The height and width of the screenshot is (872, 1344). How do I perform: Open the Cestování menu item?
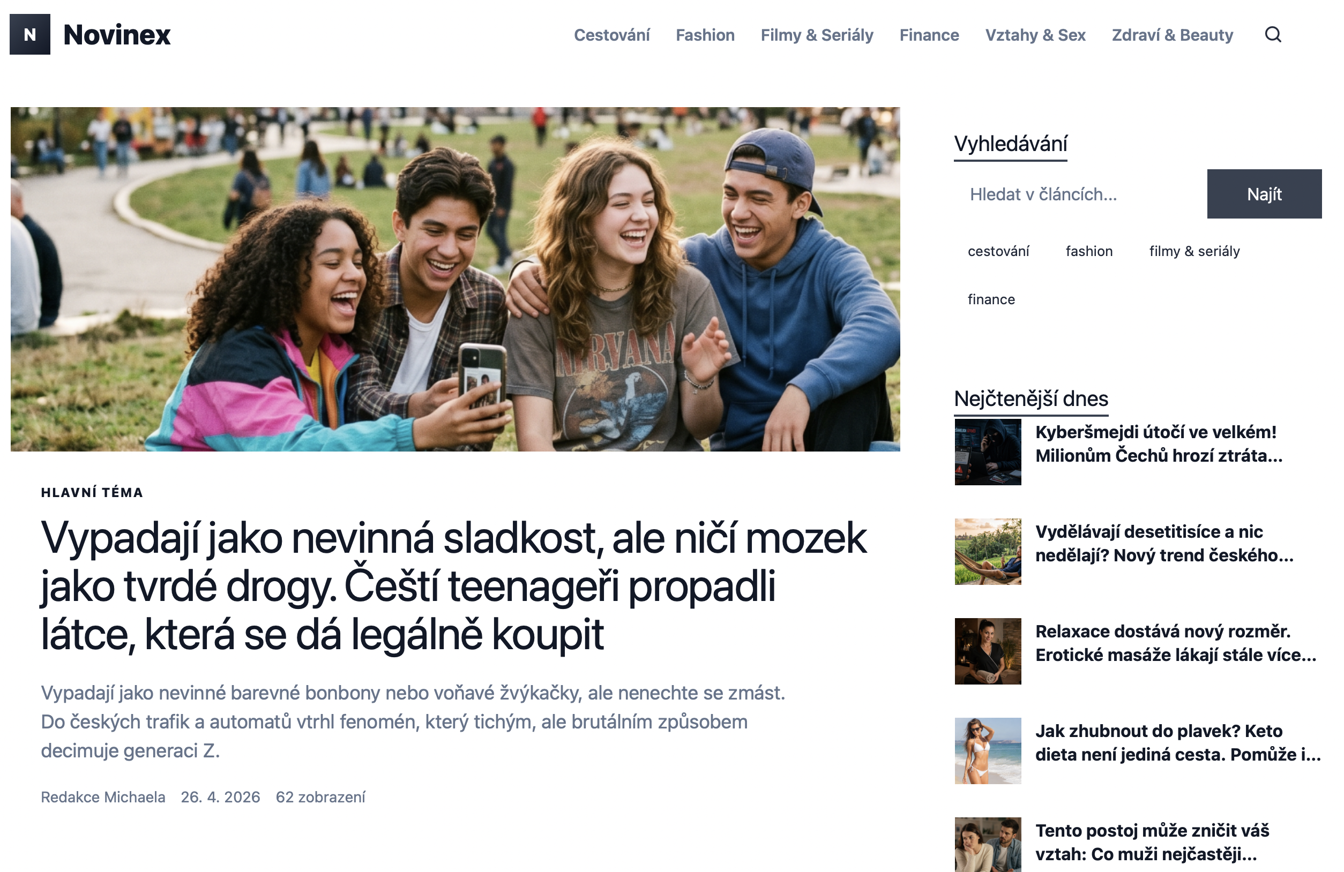tap(611, 35)
